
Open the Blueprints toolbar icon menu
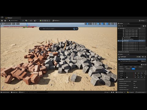pos(31,21)
